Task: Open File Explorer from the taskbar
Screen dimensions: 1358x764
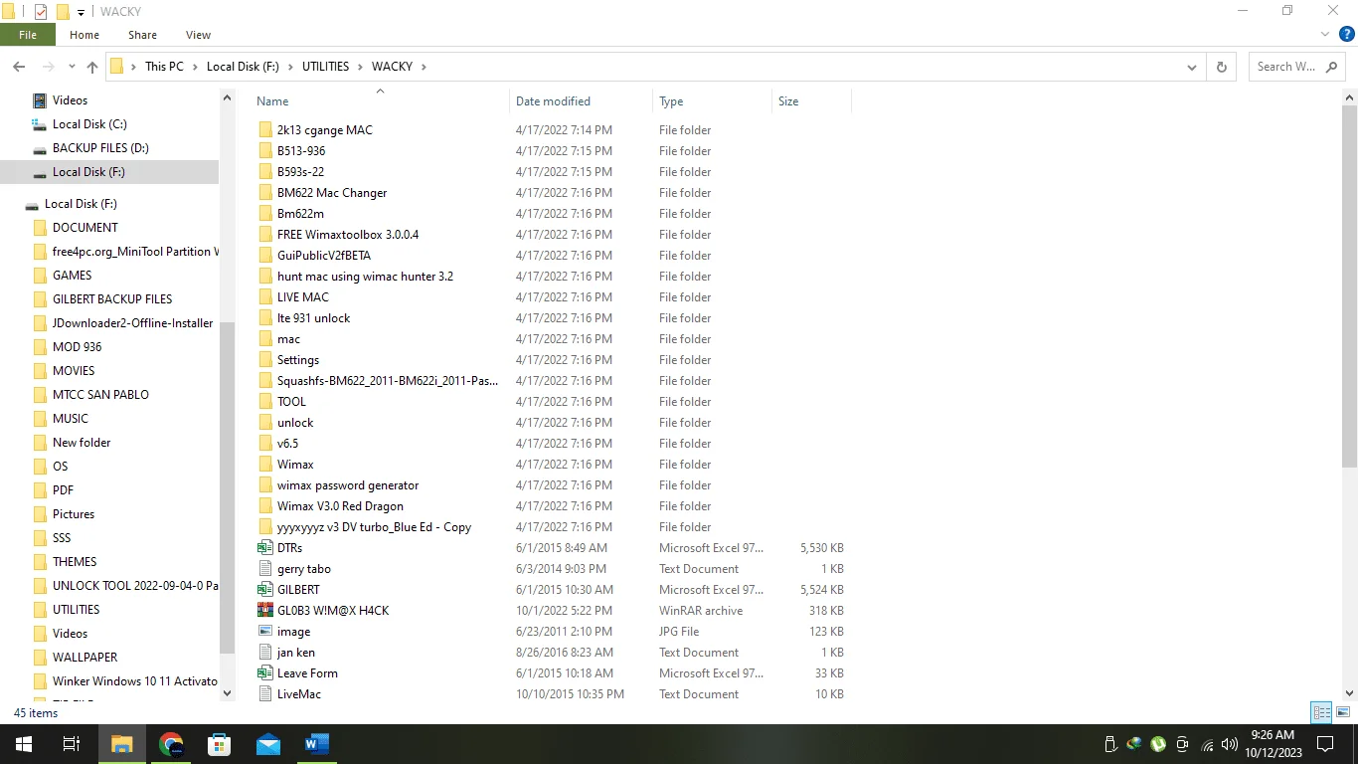Action: tap(121, 744)
